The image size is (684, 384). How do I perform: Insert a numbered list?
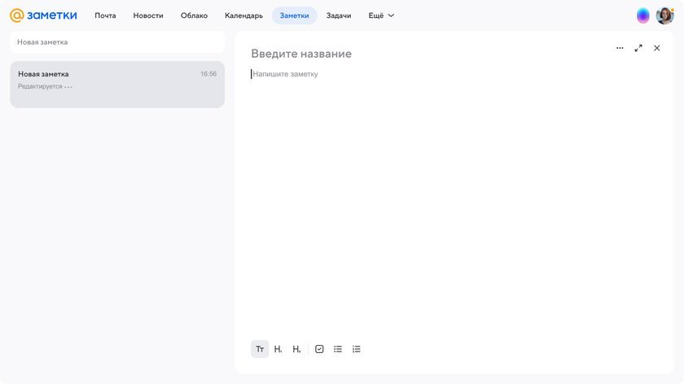pyautogui.click(x=357, y=349)
